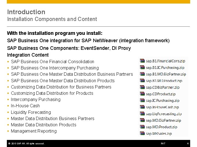197x147 pixels.
Task: Click the sap.MRSales.zip file name
Action: pyautogui.click(x=159, y=134)
